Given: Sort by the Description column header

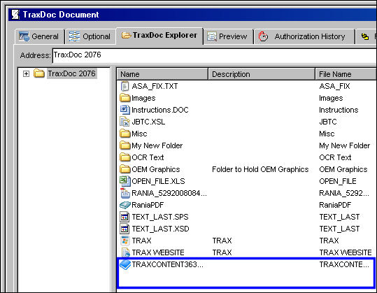Looking at the screenshot, I should click(262, 74).
